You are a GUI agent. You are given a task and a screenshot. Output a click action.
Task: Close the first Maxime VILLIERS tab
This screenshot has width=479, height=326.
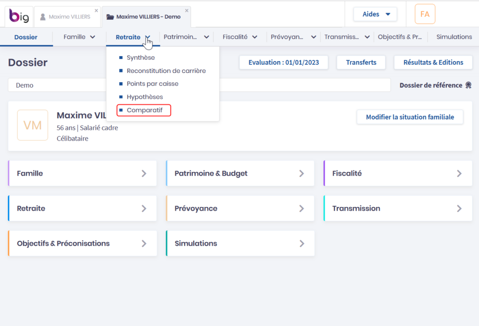96,10
